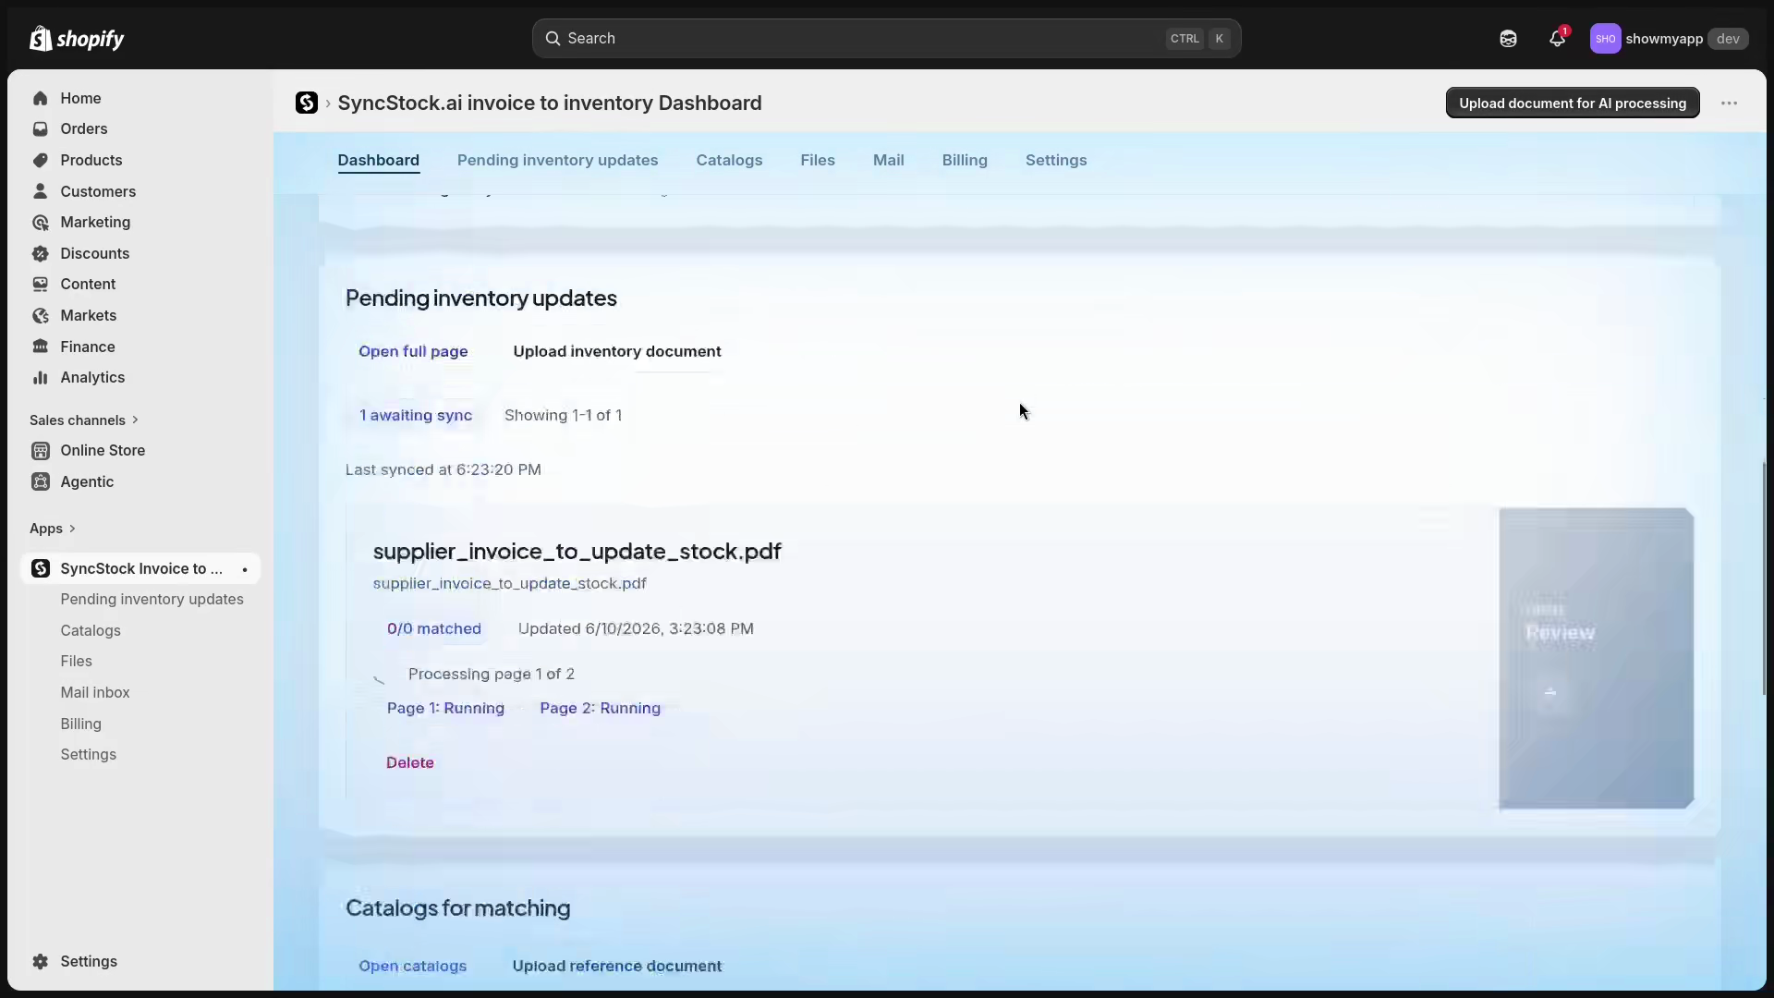The image size is (1774, 998).
Task: Click the Open catalogs link
Action: pyautogui.click(x=412, y=966)
